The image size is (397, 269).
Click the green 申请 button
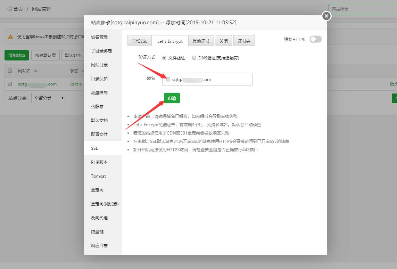click(172, 98)
